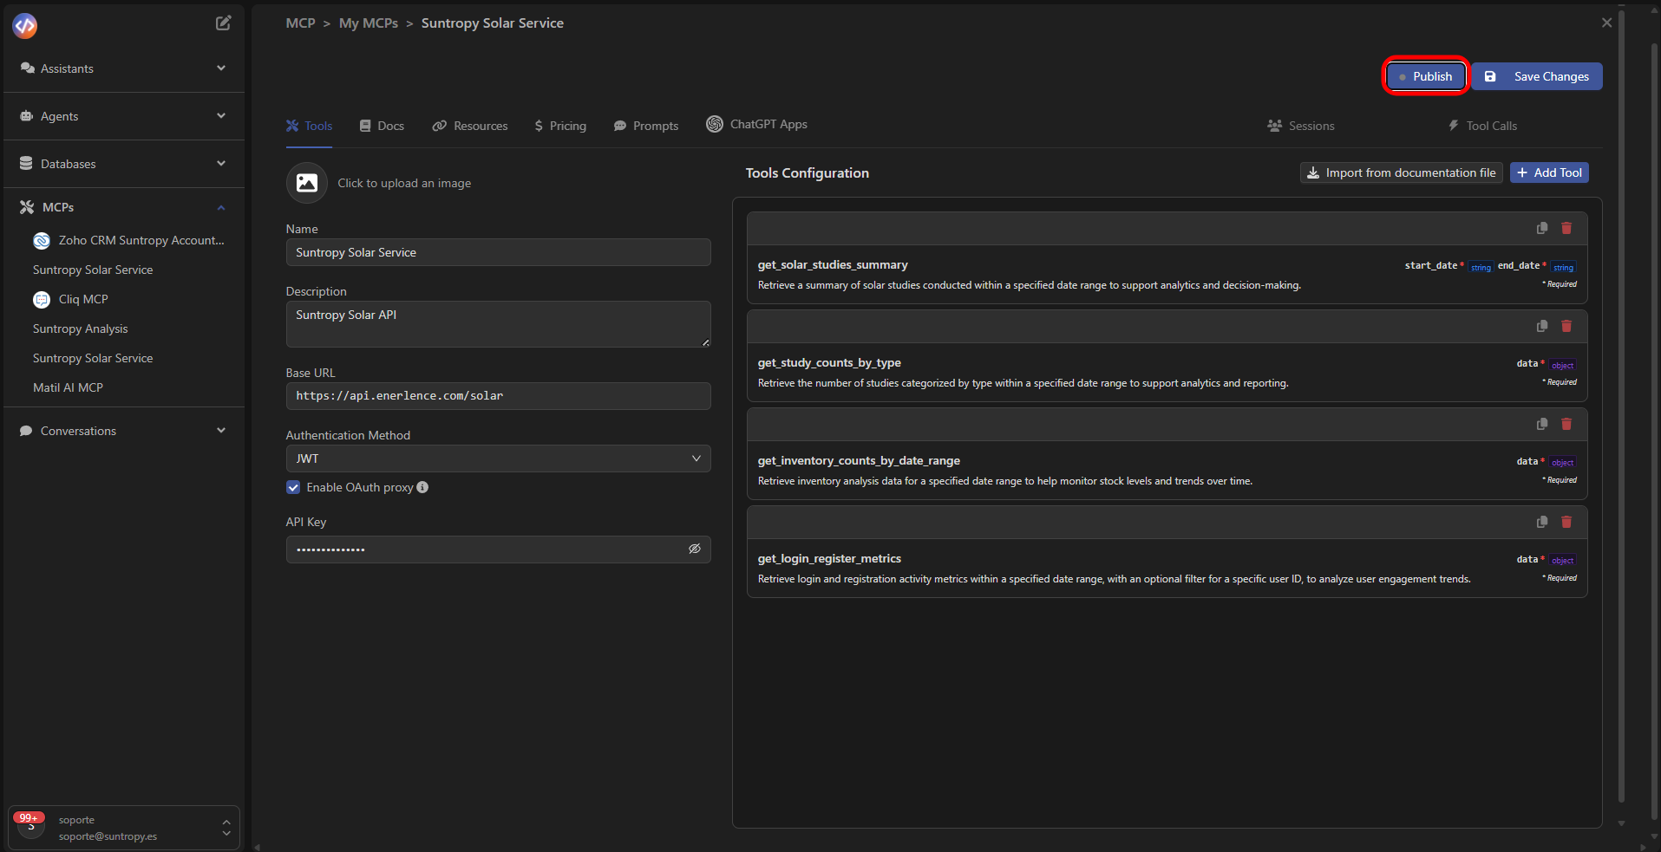
Task: Open the app logo home icon
Action: 25,26
